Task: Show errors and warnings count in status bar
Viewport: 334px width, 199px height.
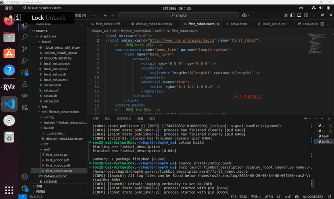Action: 36,197
